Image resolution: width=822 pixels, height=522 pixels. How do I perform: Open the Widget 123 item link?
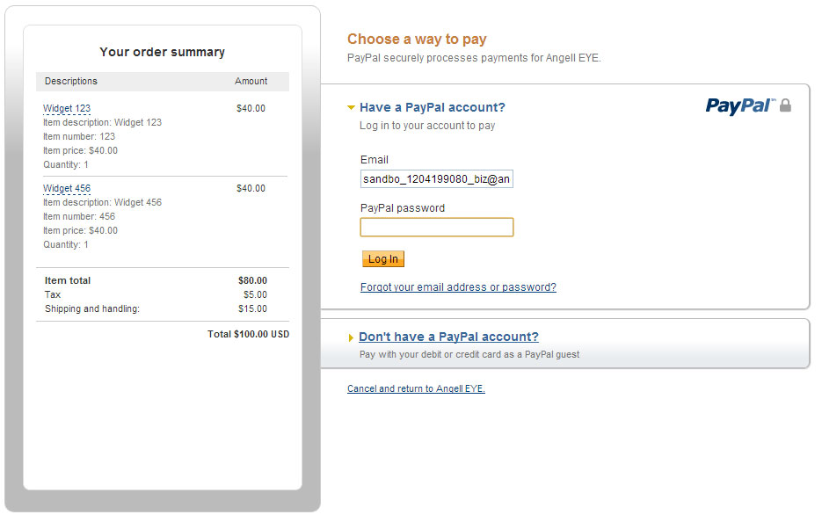[x=67, y=109]
